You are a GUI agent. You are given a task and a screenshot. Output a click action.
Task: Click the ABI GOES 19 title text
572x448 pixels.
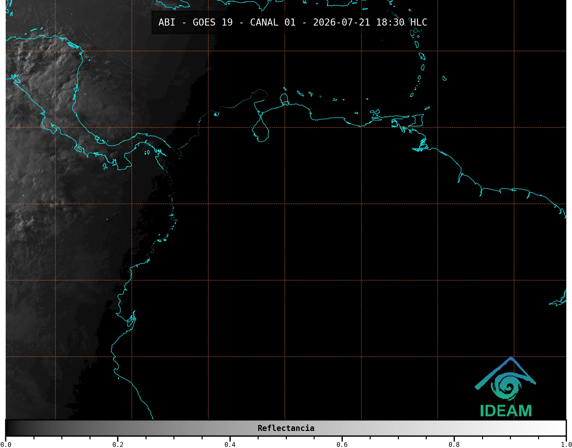[293, 22]
